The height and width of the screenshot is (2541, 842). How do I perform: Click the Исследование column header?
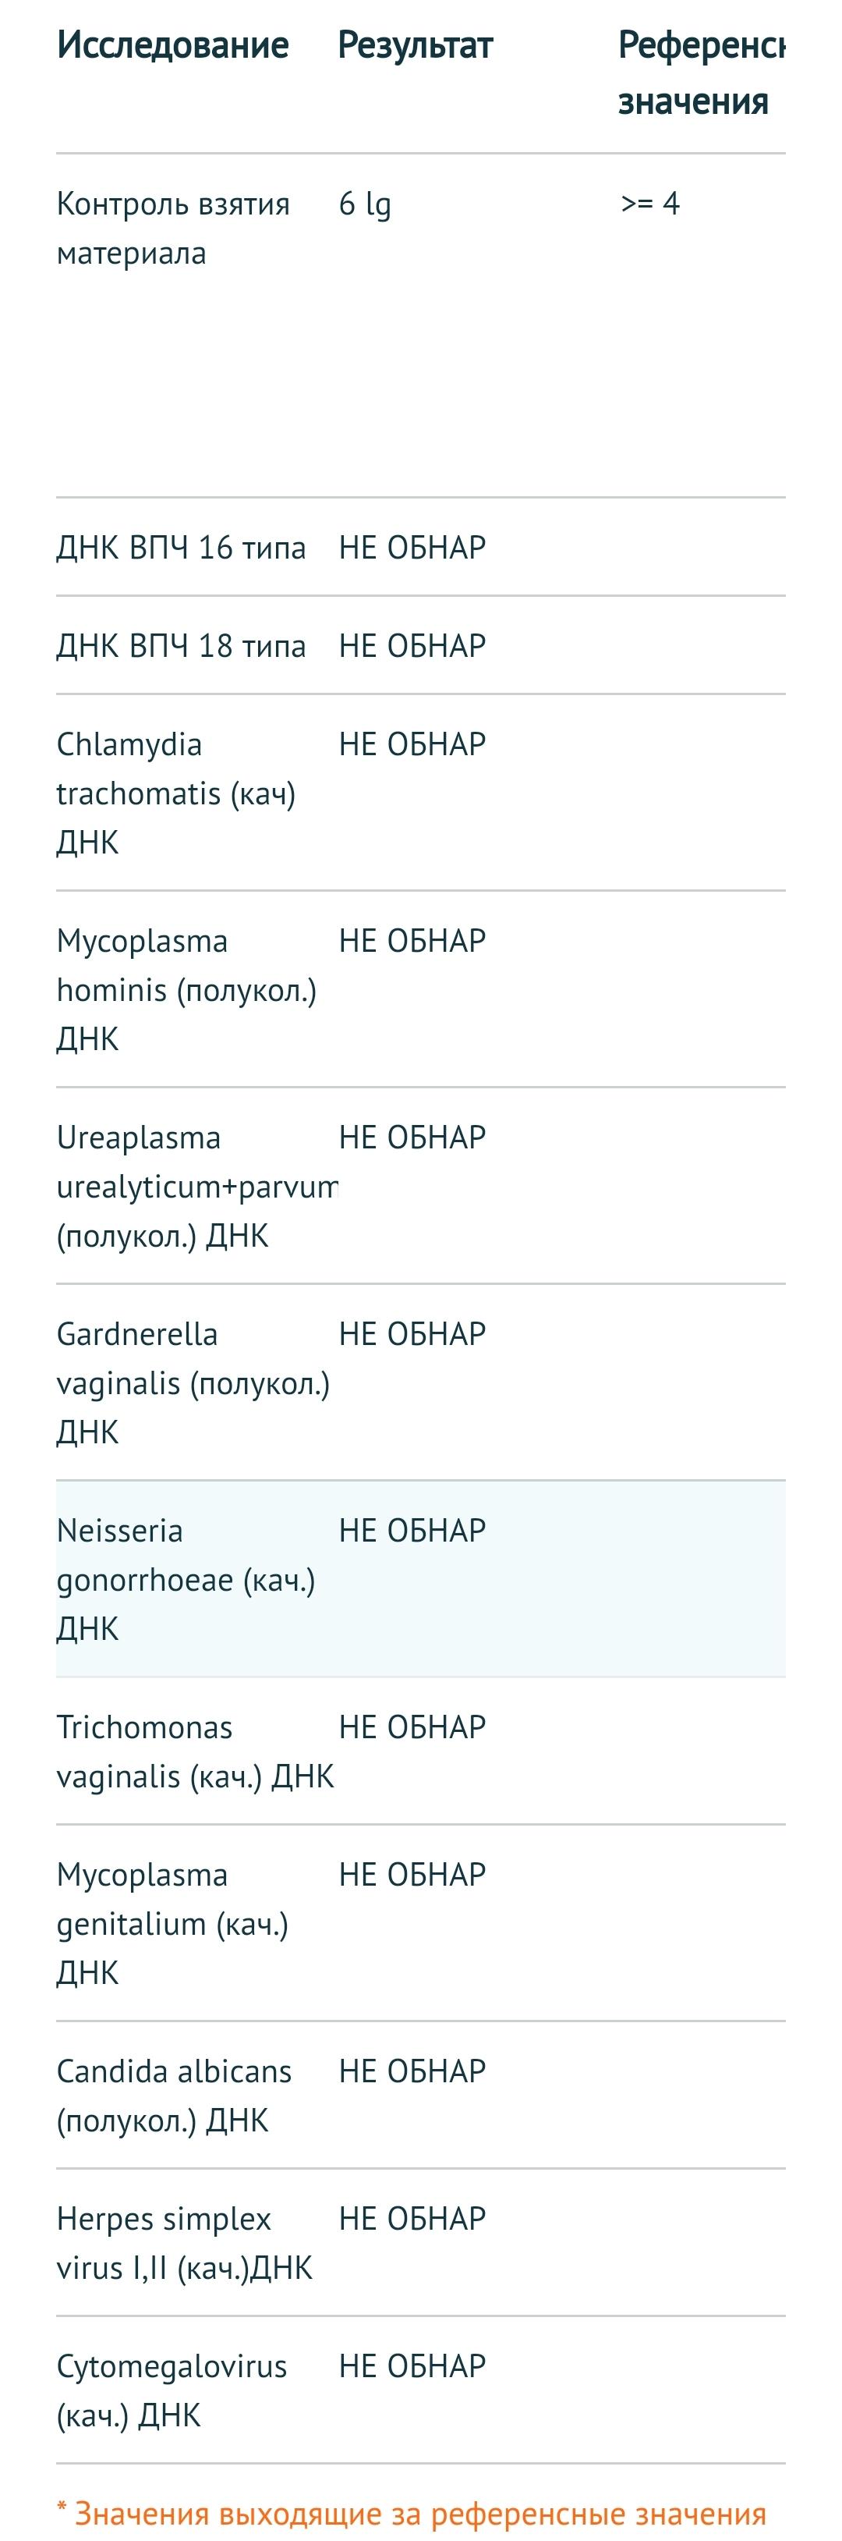(172, 45)
